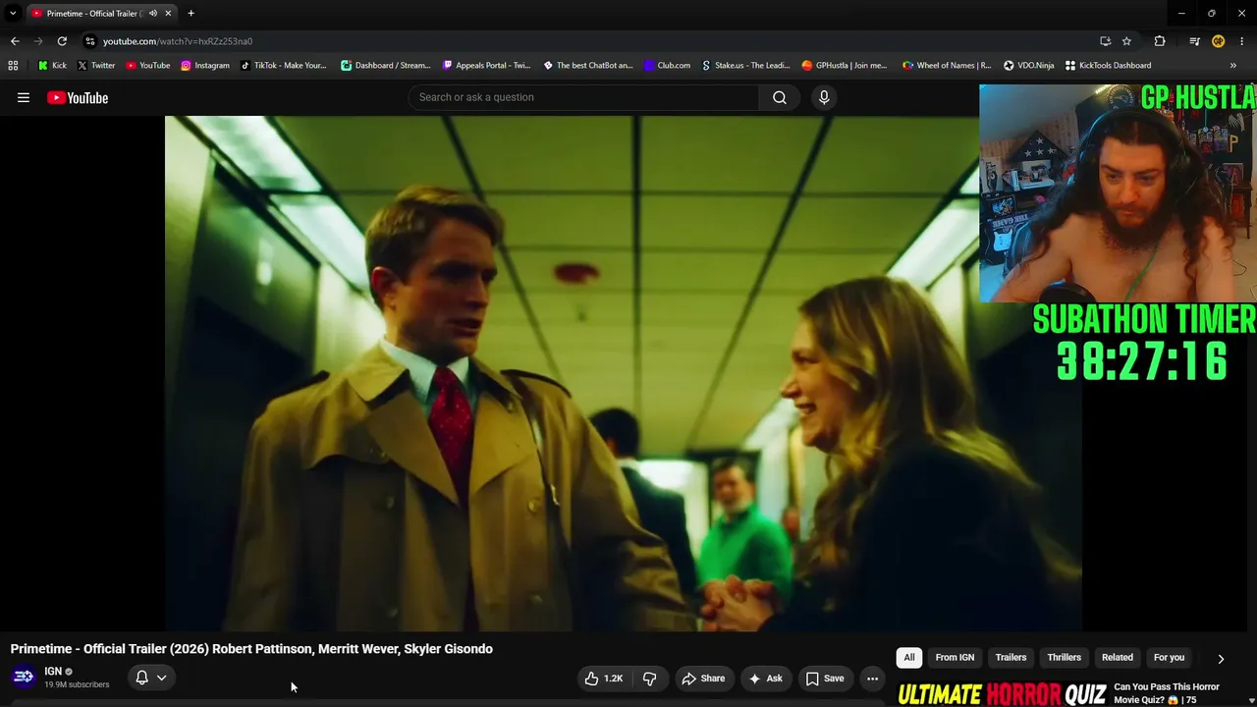Open the Instagram bookmark

pos(205,66)
